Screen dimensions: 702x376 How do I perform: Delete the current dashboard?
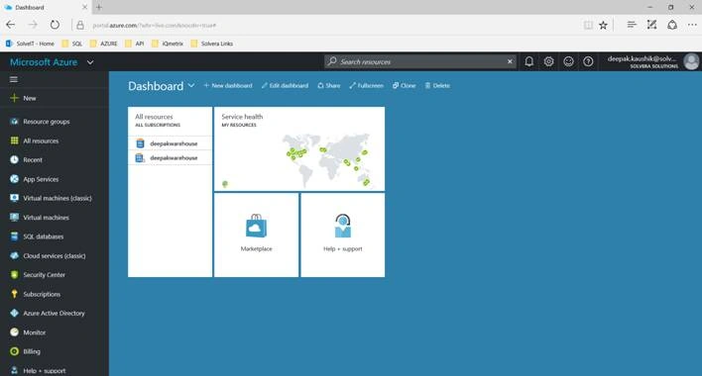pos(437,85)
